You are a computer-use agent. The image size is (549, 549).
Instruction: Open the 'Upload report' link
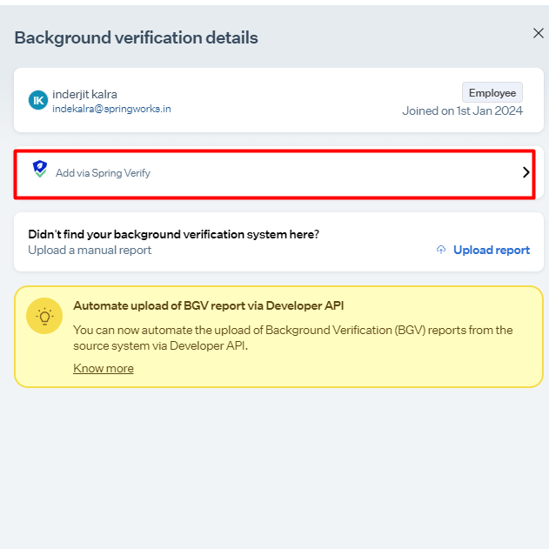click(x=491, y=250)
